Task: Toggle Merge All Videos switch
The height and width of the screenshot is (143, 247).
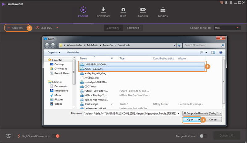Action: point(203,136)
